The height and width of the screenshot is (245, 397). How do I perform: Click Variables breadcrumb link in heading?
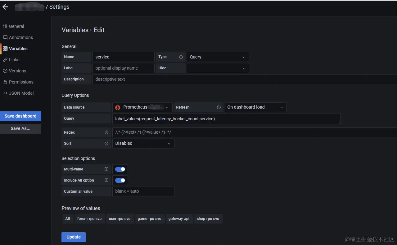[75, 30]
